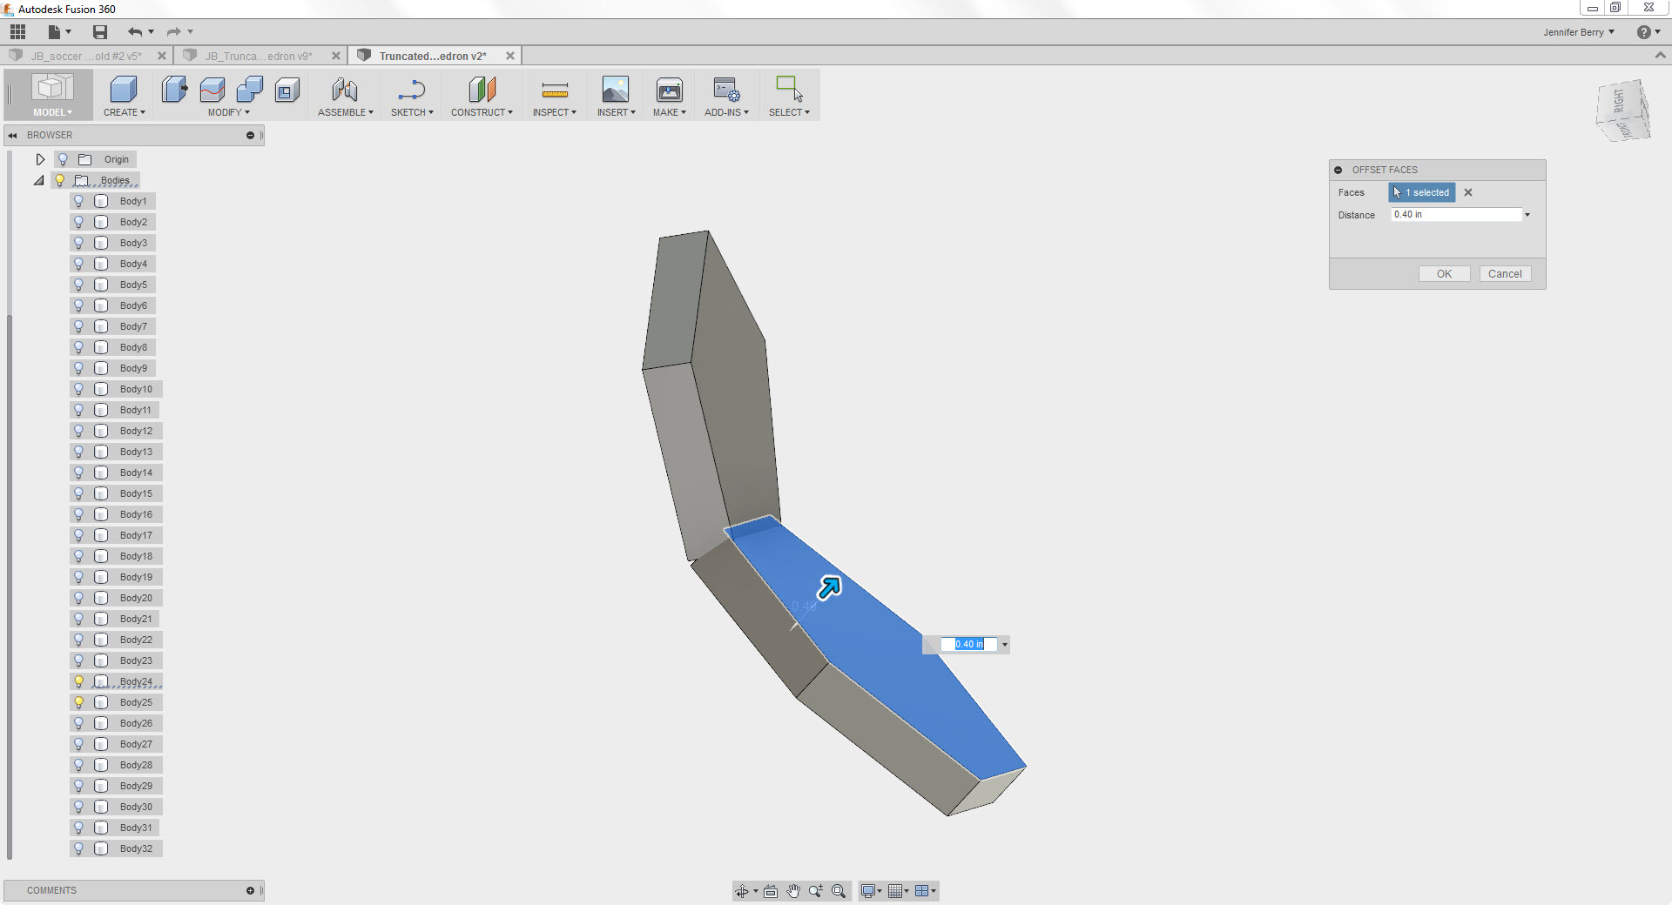Switch to JB_Trunca...edron v9 tab
Screen dimensions: 1672x905
coord(259,56)
